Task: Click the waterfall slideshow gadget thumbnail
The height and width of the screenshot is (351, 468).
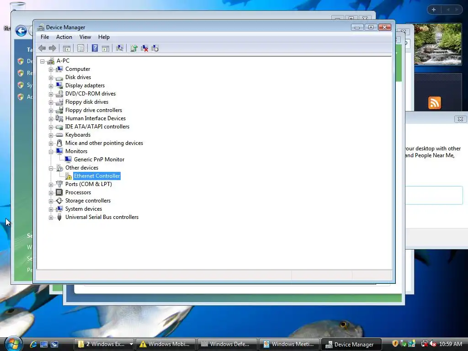Action: point(438,44)
